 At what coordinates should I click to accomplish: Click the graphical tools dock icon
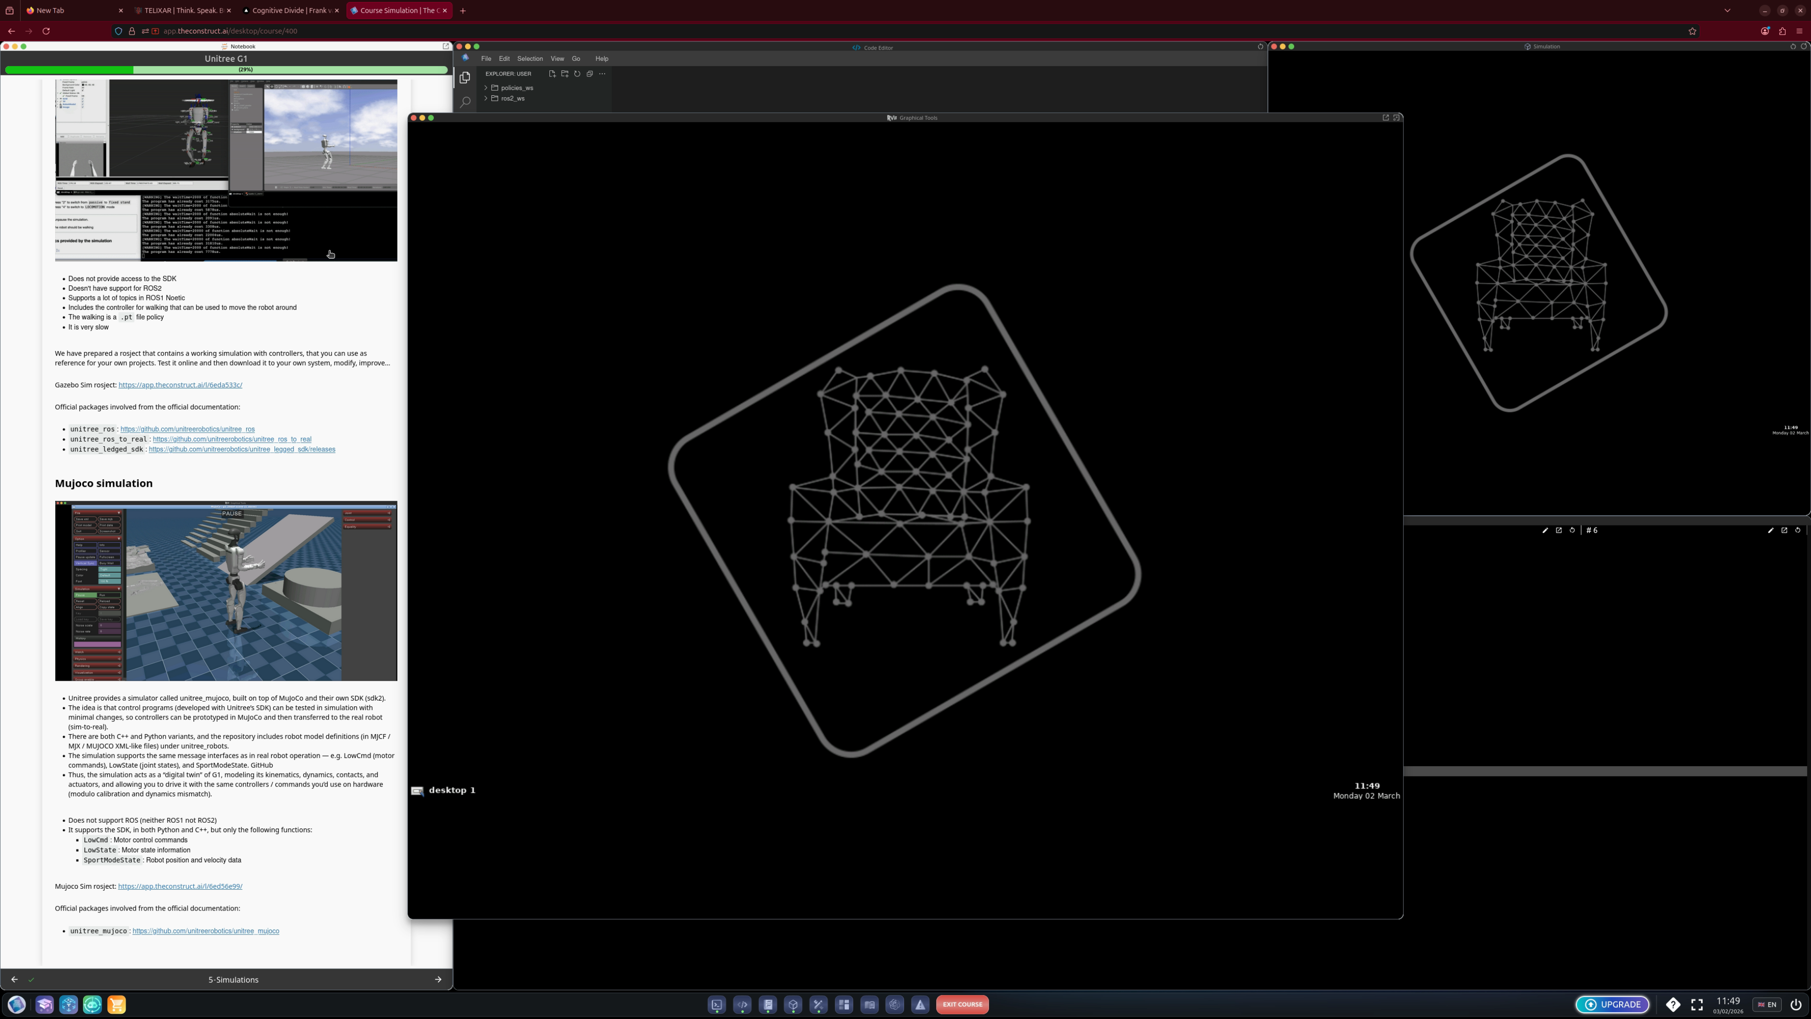[x=818, y=1005]
